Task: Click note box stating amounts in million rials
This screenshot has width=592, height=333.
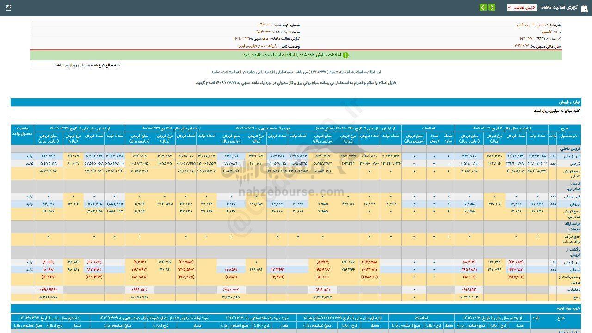Action: pos(76,65)
